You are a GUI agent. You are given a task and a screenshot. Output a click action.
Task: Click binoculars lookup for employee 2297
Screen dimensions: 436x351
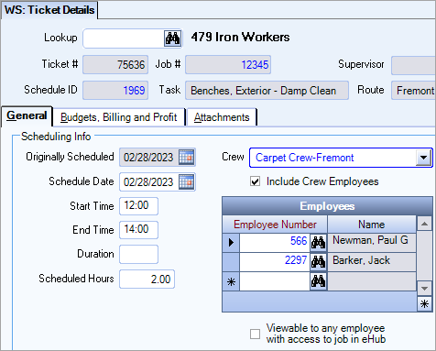318,262
